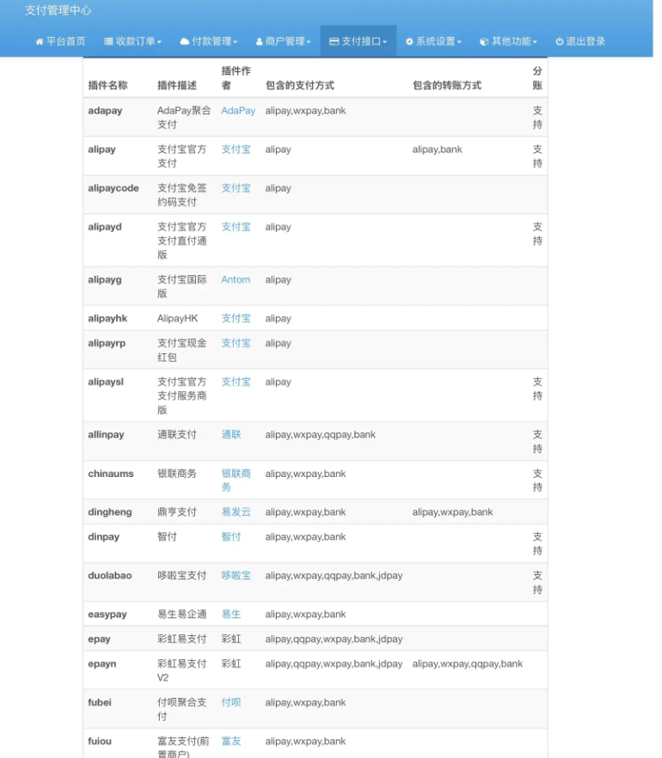
Task: Click the cloud icon beside 付款管理
Action: (184, 41)
